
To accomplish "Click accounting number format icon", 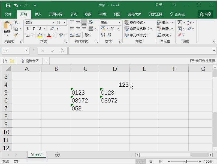I will 103,29.
